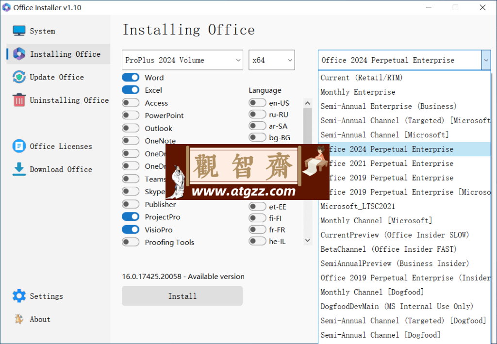
Task: Click the Settings gear icon
Action: coord(19,296)
